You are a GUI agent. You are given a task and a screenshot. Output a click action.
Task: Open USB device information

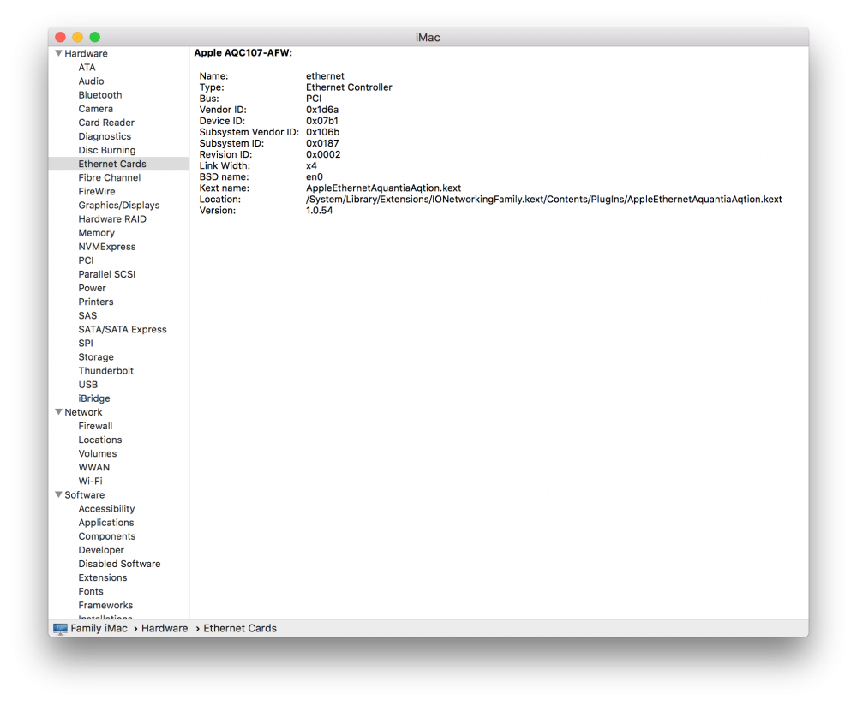pyautogui.click(x=88, y=385)
